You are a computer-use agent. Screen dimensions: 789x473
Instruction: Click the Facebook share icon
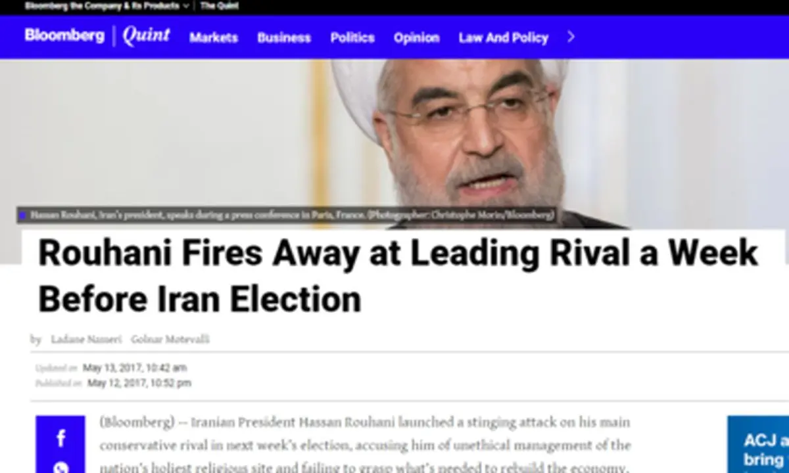pyautogui.click(x=60, y=438)
